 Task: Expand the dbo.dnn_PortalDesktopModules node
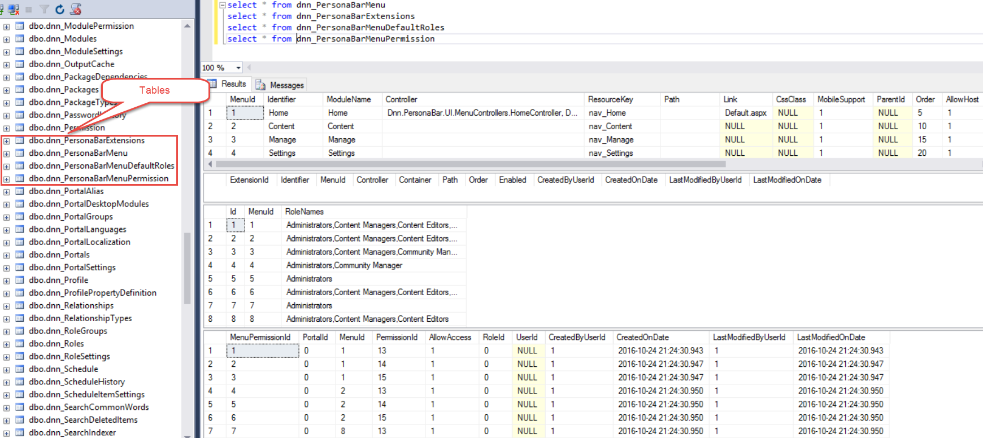click(x=6, y=204)
